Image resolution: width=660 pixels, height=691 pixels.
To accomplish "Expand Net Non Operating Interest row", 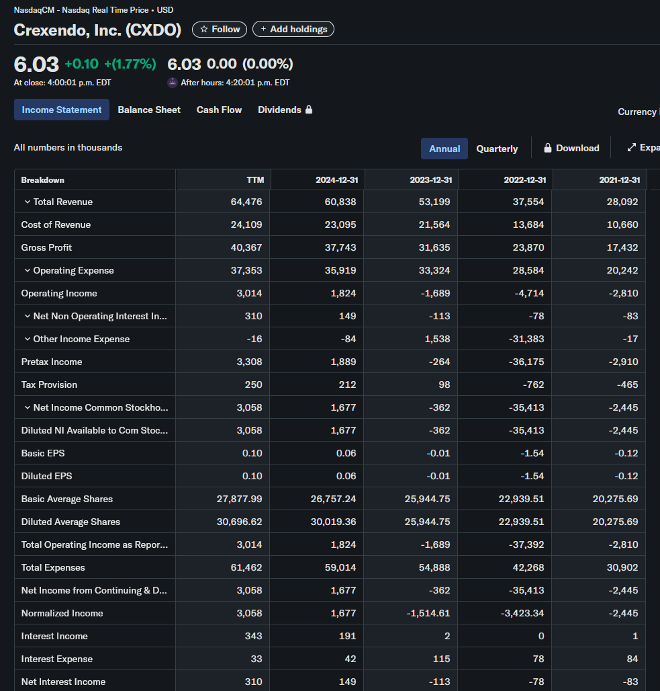I will [28, 316].
